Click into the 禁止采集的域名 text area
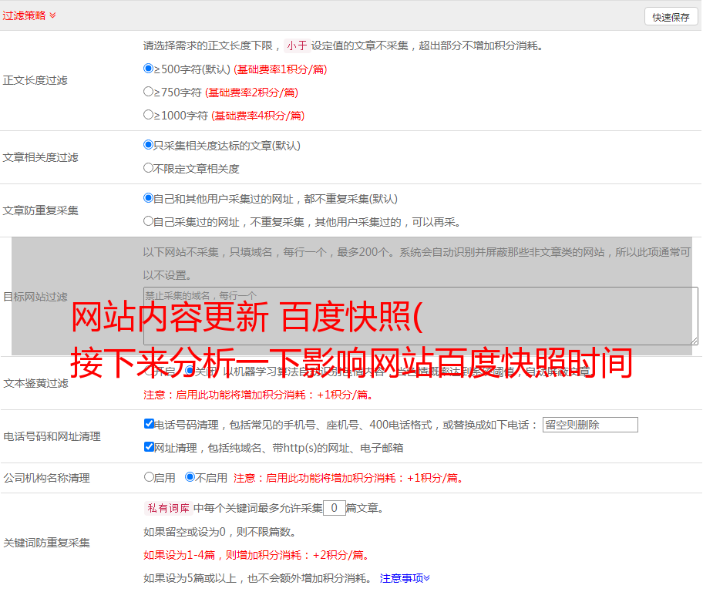 tap(420, 316)
